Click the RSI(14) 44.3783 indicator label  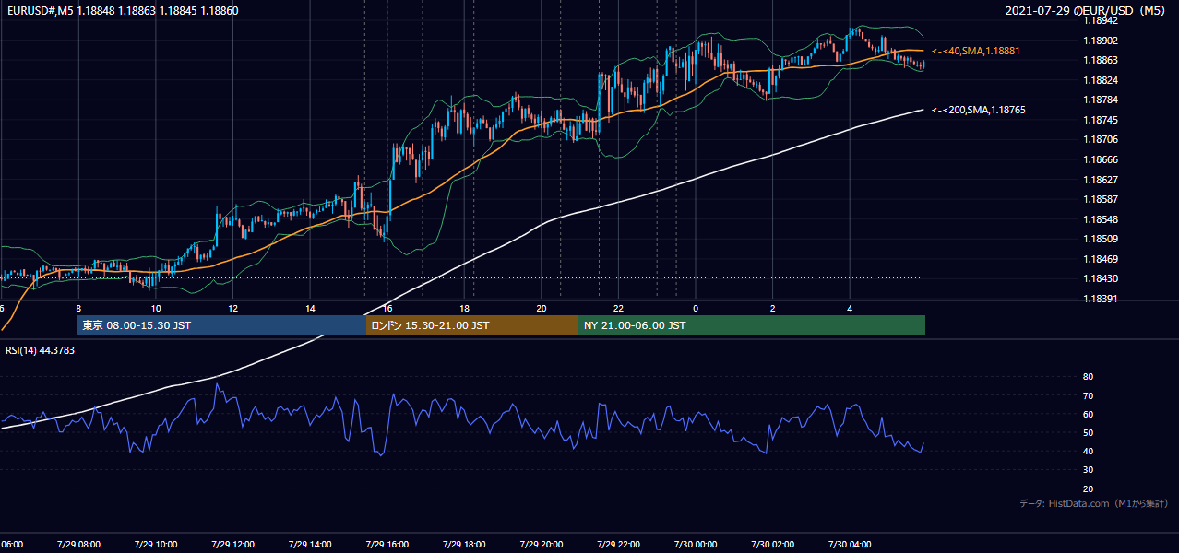(x=41, y=350)
